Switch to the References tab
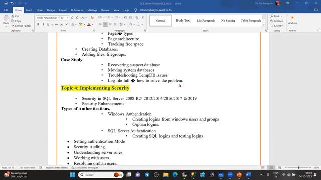 [x=77, y=10]
